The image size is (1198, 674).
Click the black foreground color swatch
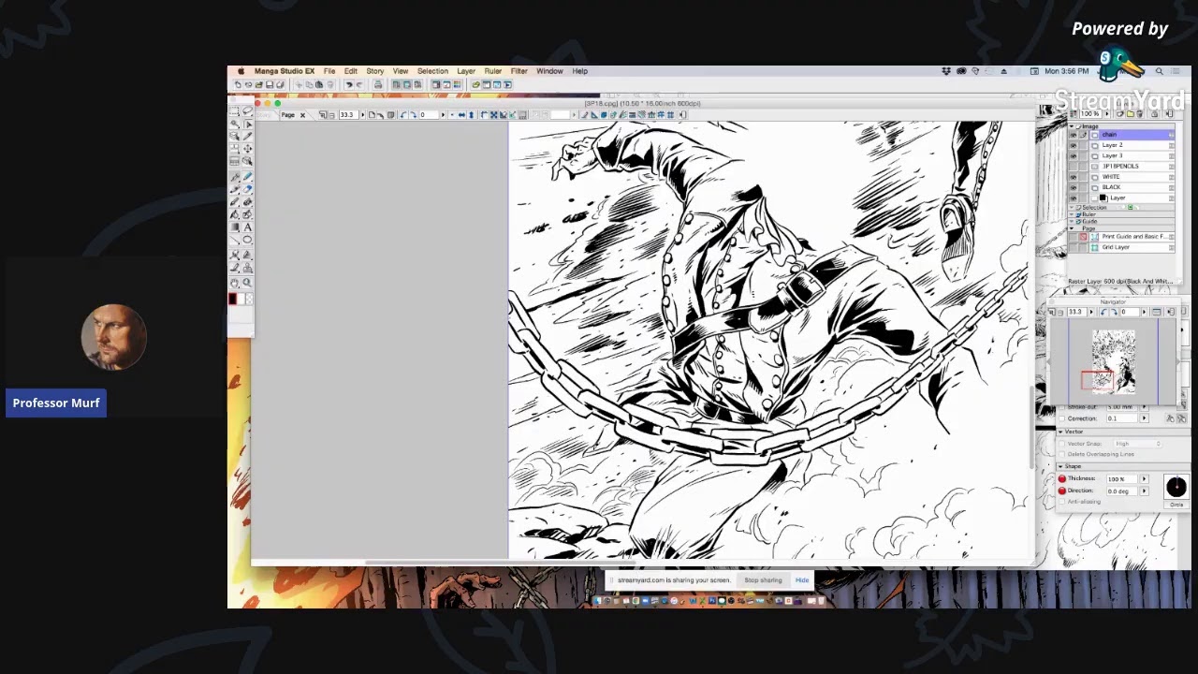click(232, 299)
